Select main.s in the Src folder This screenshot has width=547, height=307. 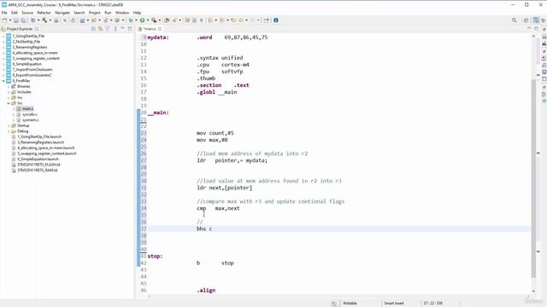pyautogui.click(x=27, y=108)
